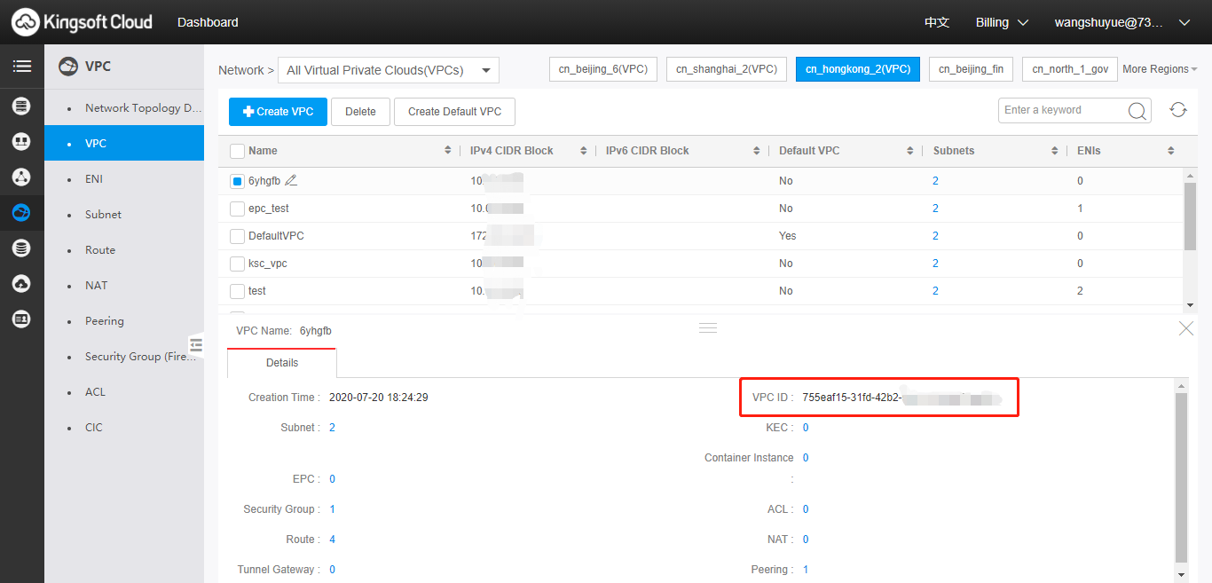Click the Kingsoft Cloud logo
Image resolution: width=1212 pixels, height=583 pixels.
(x=82, y=22)
